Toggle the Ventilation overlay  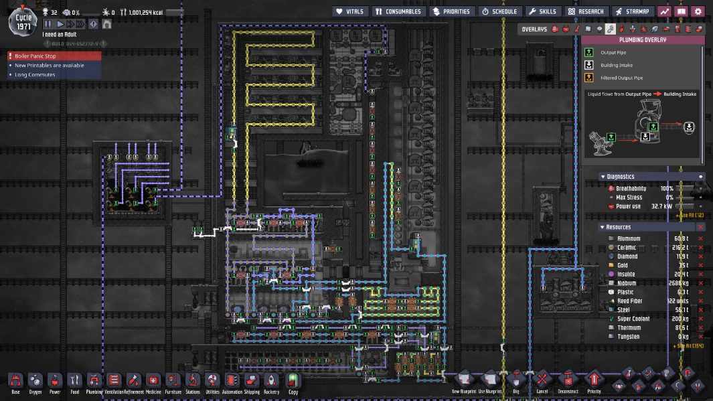[621, 29]
